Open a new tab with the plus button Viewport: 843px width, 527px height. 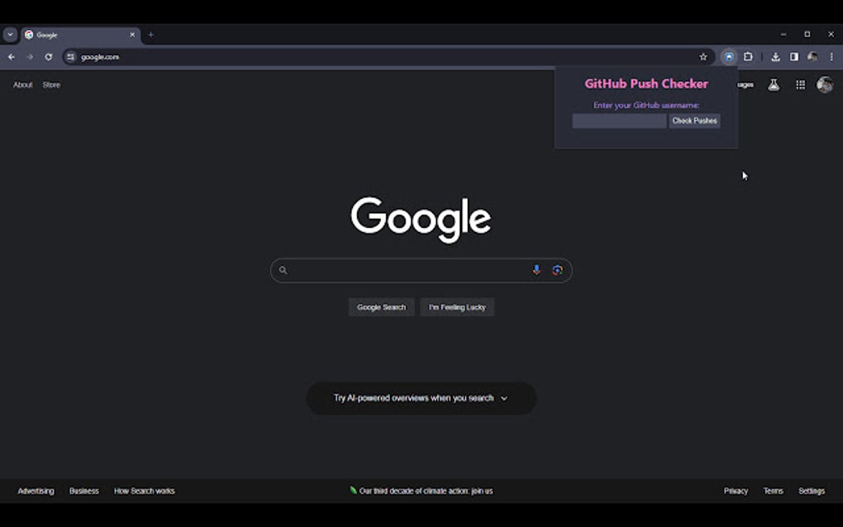point(150,35)
